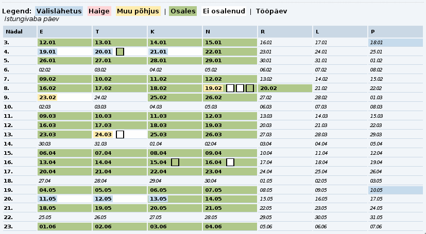The width and height of the screenshot is (426, 234).
Task: Click the 04.06 date cell
Action: (x=213, y=226)
